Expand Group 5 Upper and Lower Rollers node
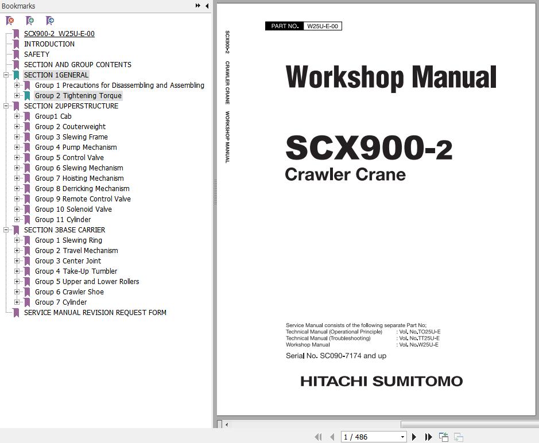The image size is (539, 443). [x=17, y=282]
